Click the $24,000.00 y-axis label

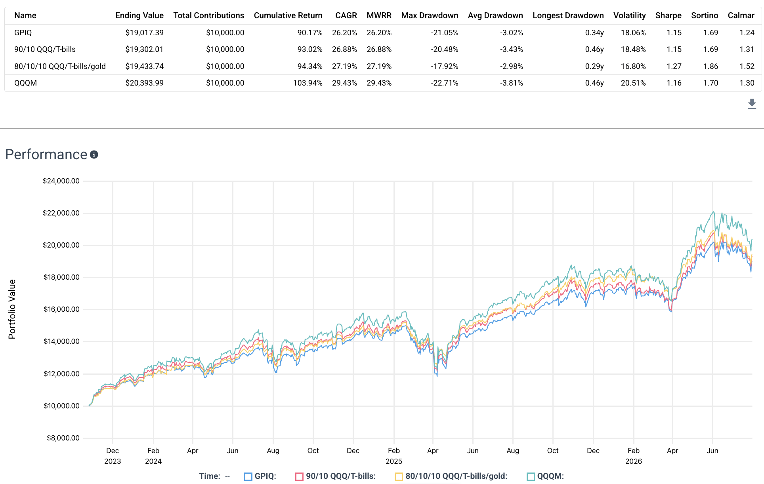pos(61,181)
